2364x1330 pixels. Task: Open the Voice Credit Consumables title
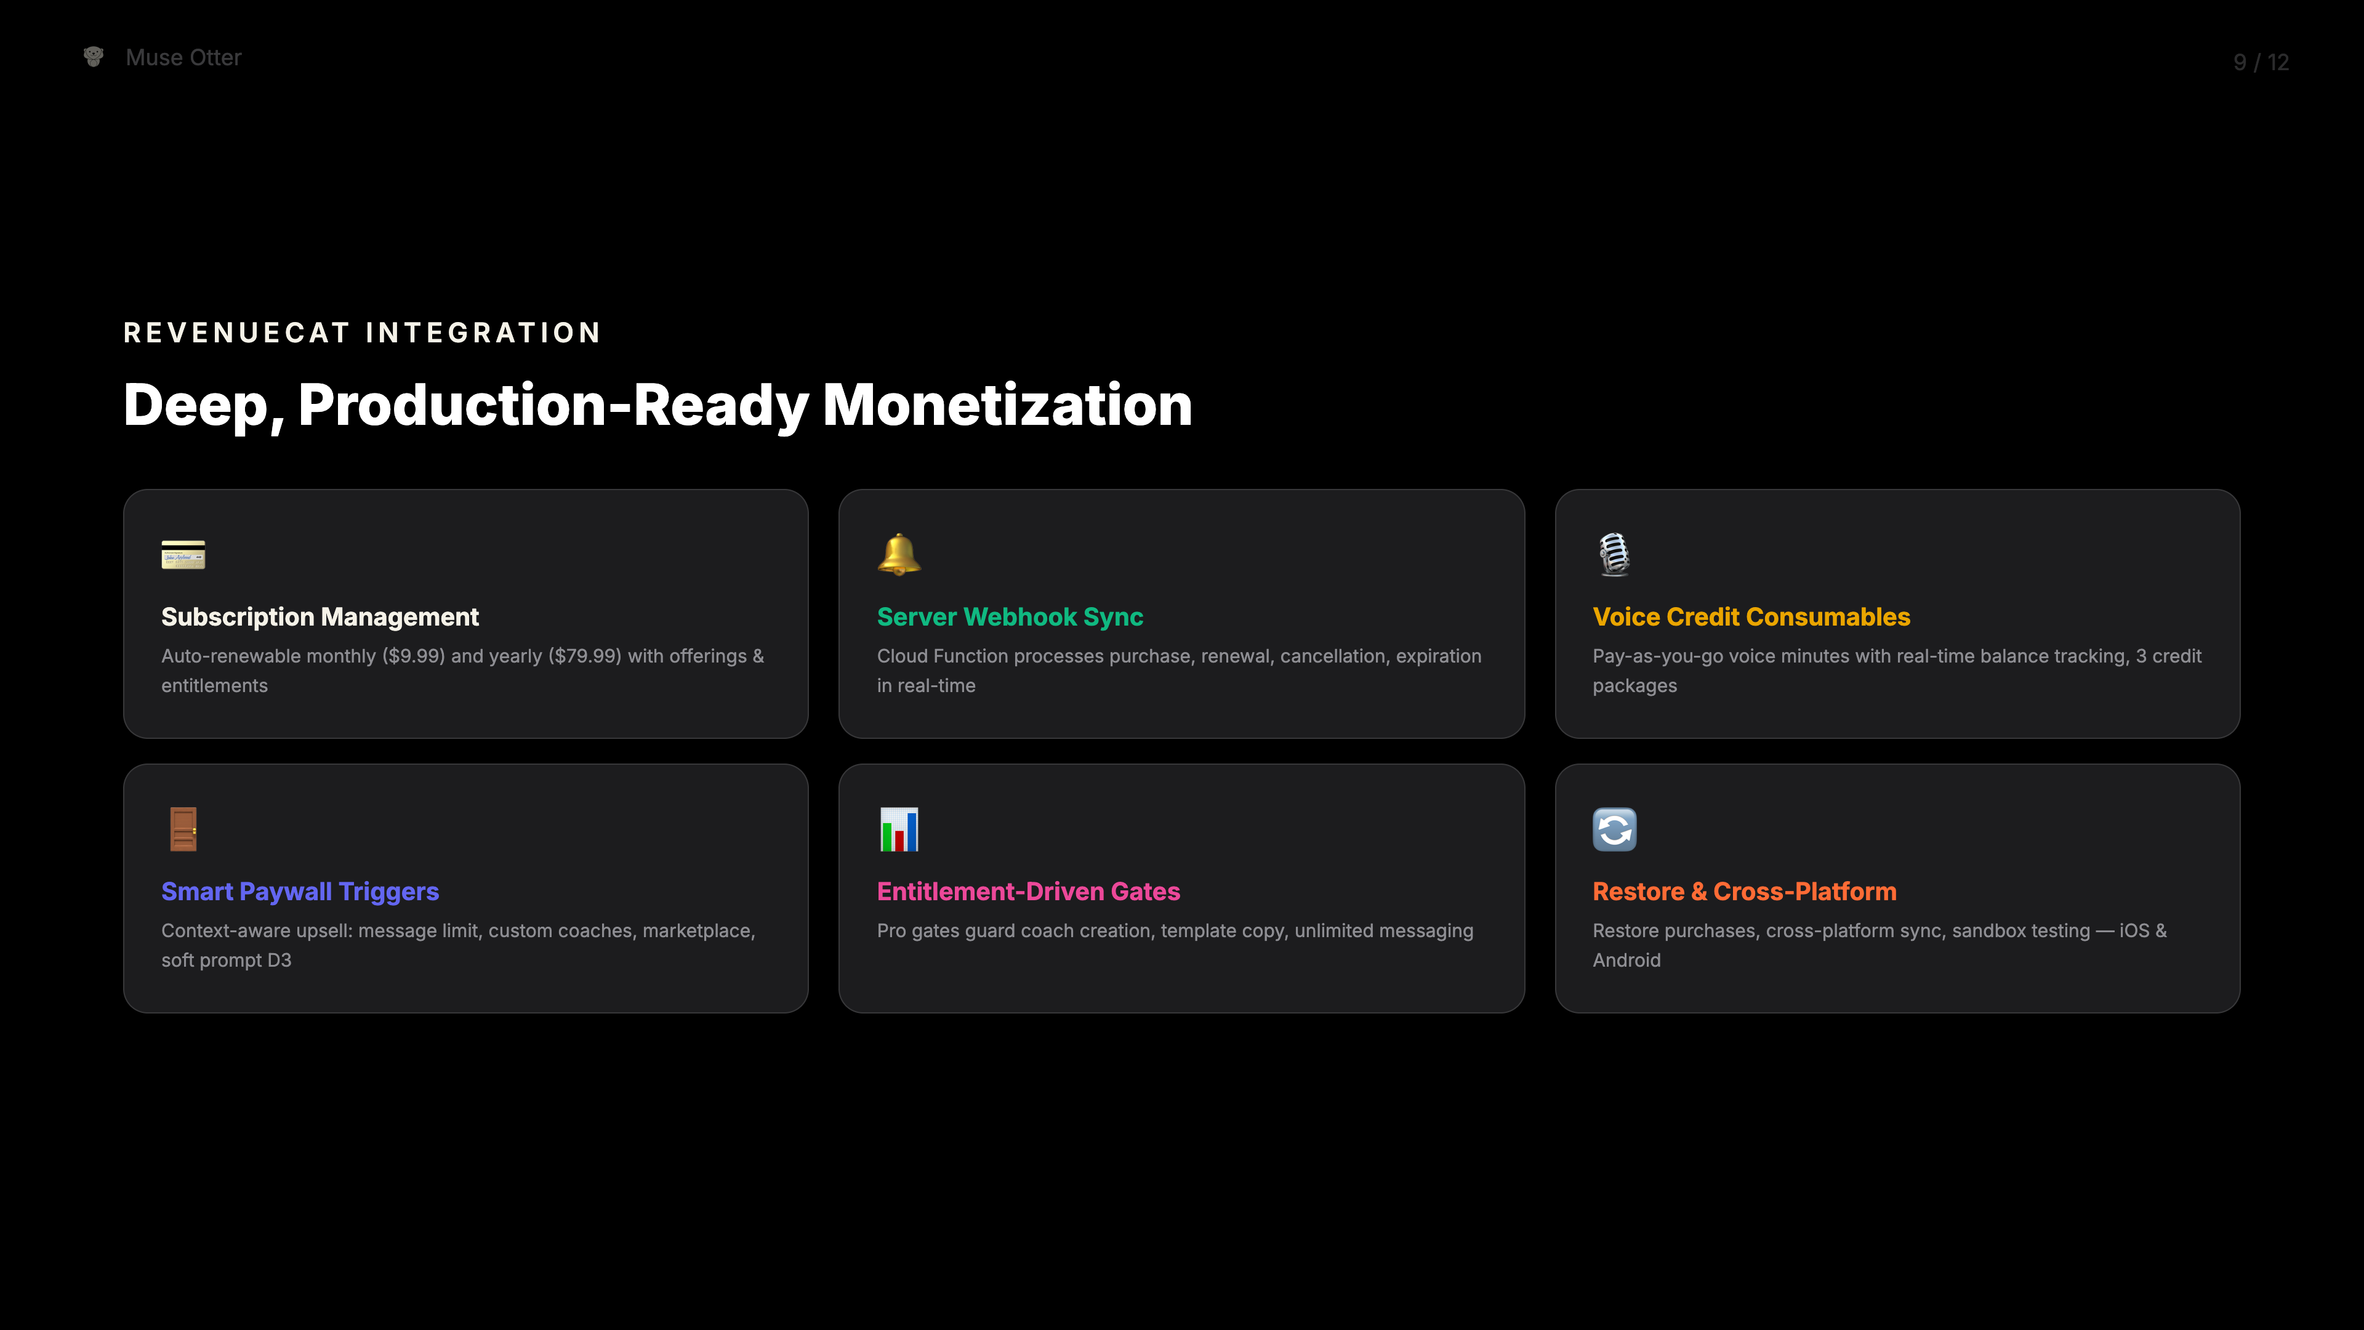coord(1751,617)
